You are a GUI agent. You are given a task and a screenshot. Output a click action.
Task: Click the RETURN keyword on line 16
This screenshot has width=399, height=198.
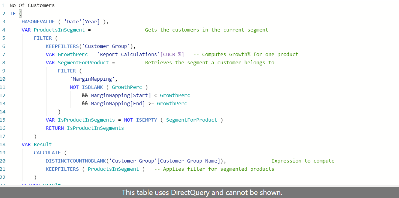pos(55,128)
